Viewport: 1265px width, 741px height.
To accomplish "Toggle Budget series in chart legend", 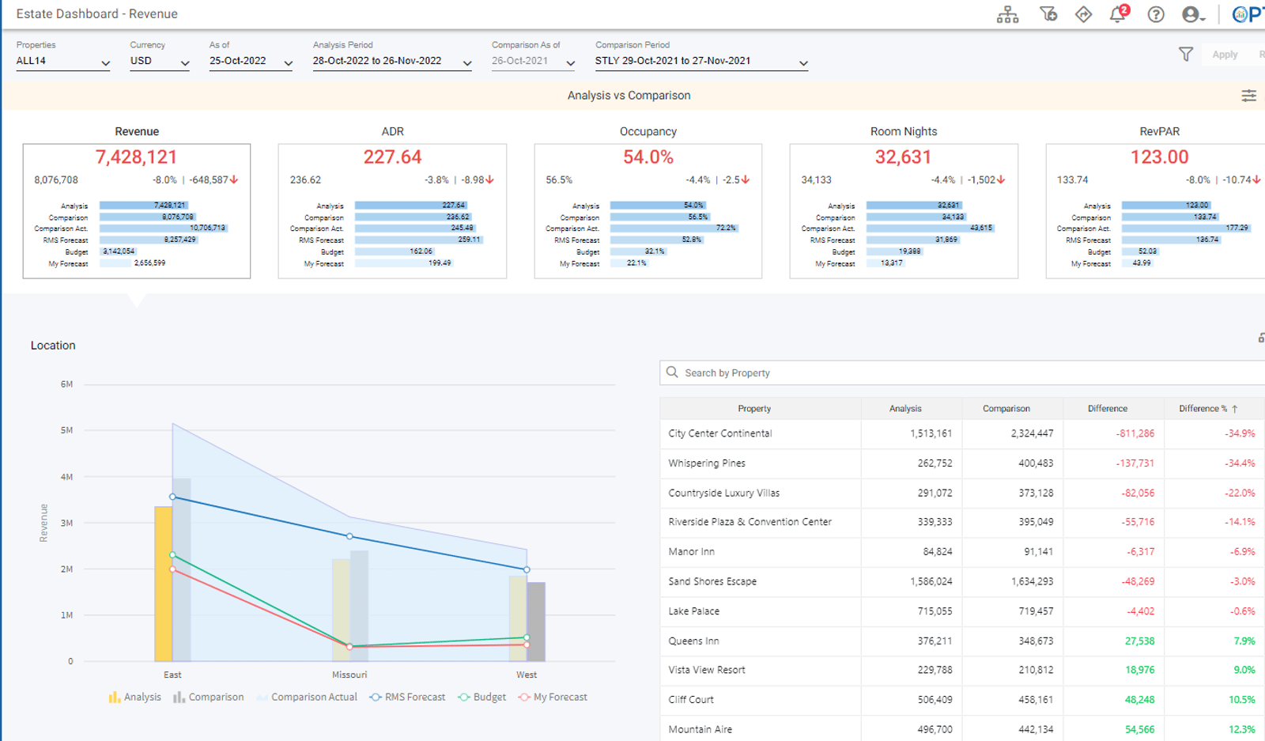I will point(481,697).
